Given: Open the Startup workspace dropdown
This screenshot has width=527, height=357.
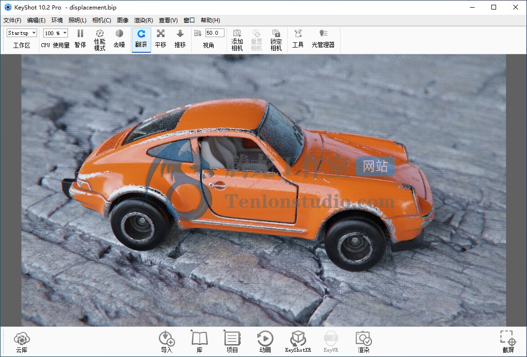Looking at the screenshot, I should [22, 33].
